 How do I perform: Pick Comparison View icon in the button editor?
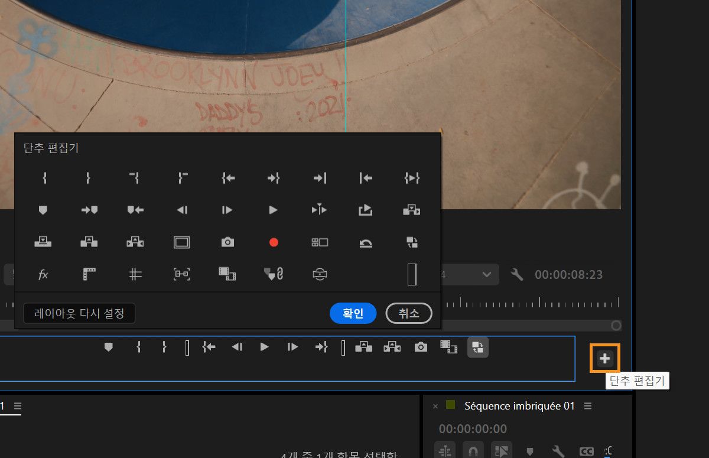(x=227, y=274)
